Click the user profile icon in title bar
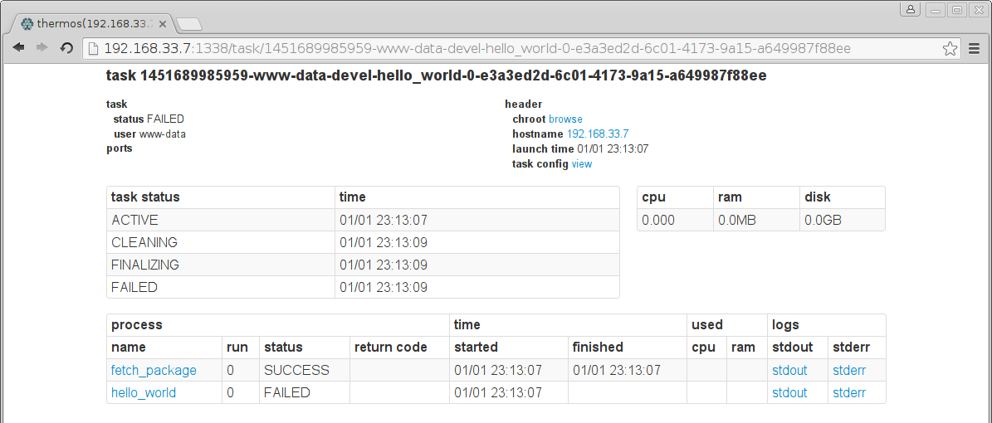Image resolution: width=992 pixels, height=423 pixels. pos(911,9)
